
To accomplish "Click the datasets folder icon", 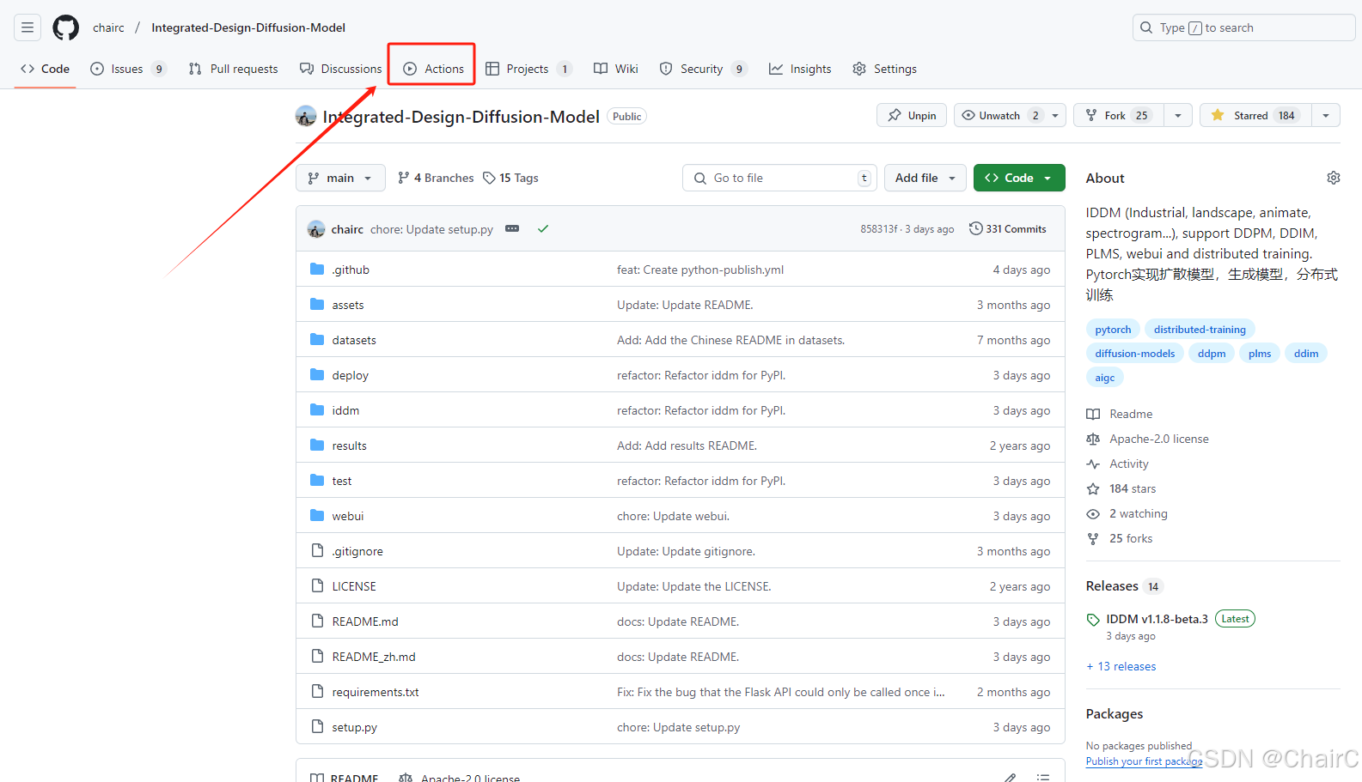I will [x=317, y=340].
